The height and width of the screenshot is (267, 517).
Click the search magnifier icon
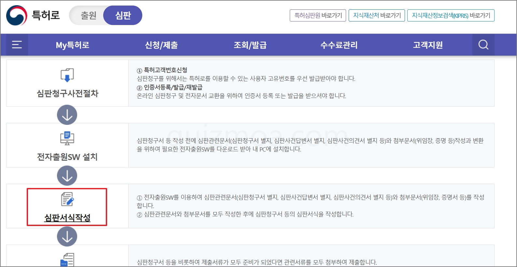click(x=483, y=45)
